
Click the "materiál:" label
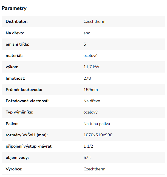[14, 56]
